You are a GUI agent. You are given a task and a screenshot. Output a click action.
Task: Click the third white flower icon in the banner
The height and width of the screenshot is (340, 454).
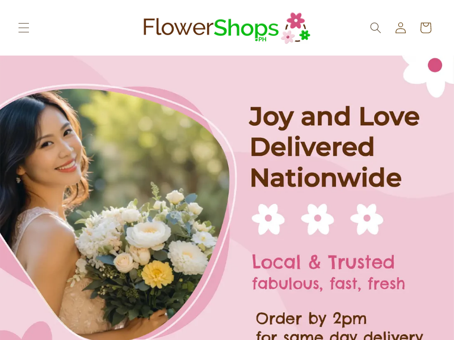367,219
